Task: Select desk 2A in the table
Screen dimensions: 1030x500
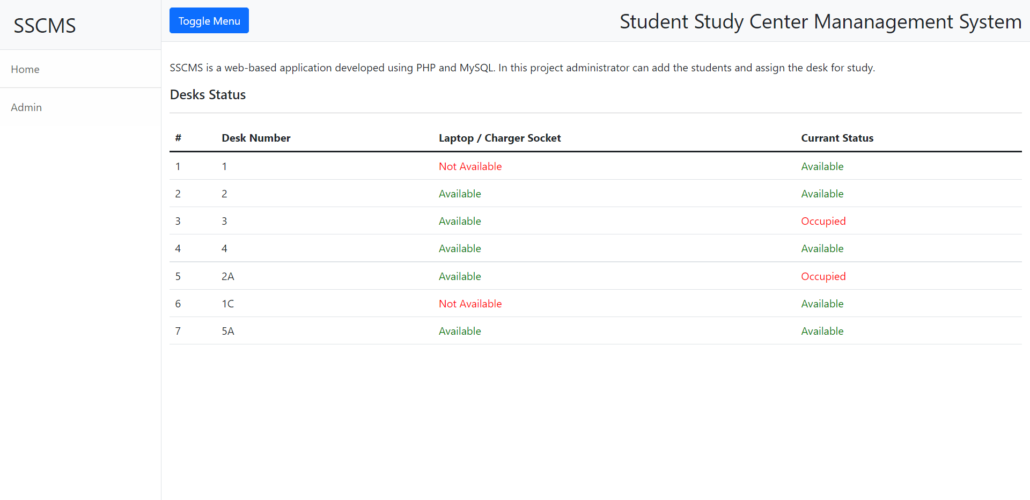Action: coord(227,276)
